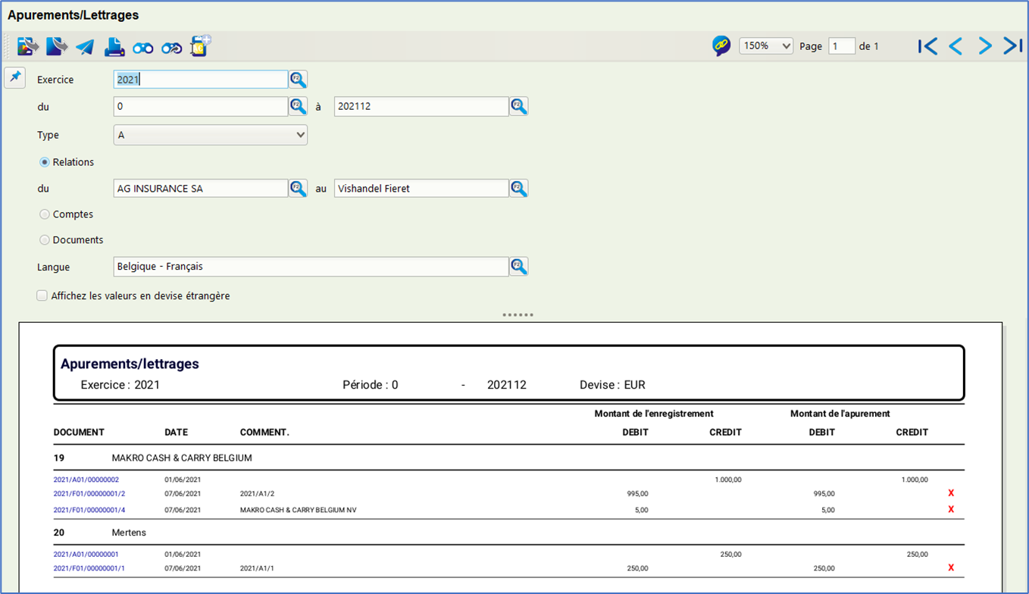Open the Type dropdown showing A
The height and width of the screenshot is (594, 1029).
pos(211,135)
